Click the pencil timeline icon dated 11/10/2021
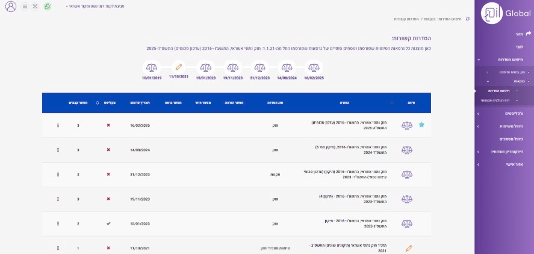Image resolution: width=534 pixels, height=254 pixels. tap(178, 67)
